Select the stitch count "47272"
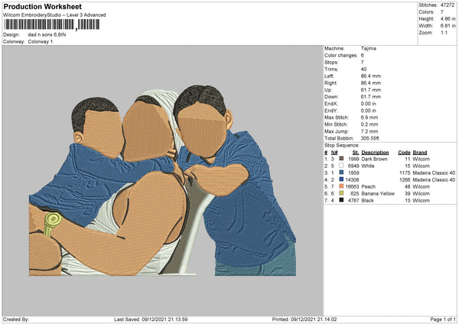Image resolution: width=459 pixels, height=325 pixels. [448, 5]
